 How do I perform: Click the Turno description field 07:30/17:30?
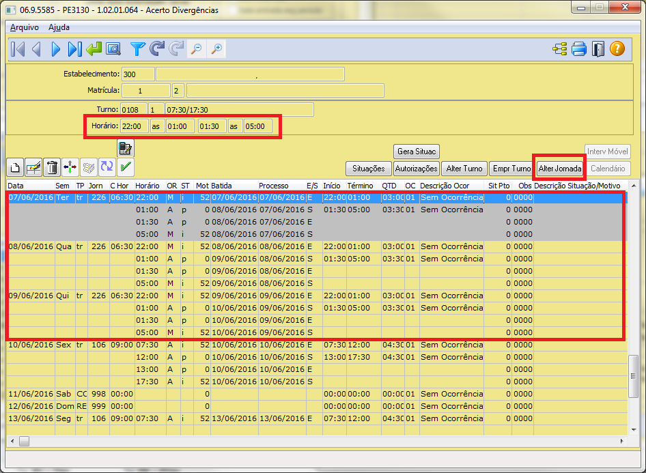[x=240, y=110]
